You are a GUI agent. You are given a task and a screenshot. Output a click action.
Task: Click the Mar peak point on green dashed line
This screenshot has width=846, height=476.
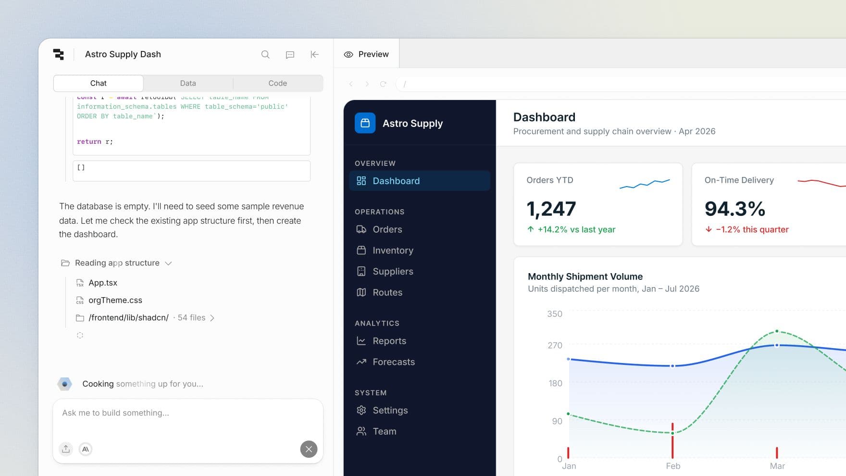(777, 331)
